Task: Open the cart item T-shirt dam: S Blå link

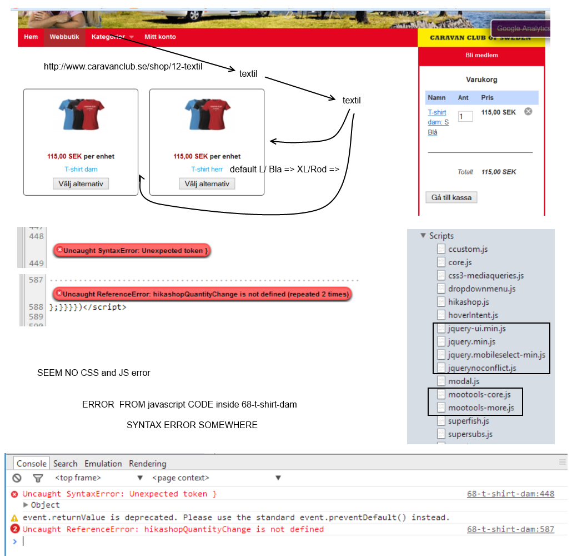Action: click(x=438, y=122)
